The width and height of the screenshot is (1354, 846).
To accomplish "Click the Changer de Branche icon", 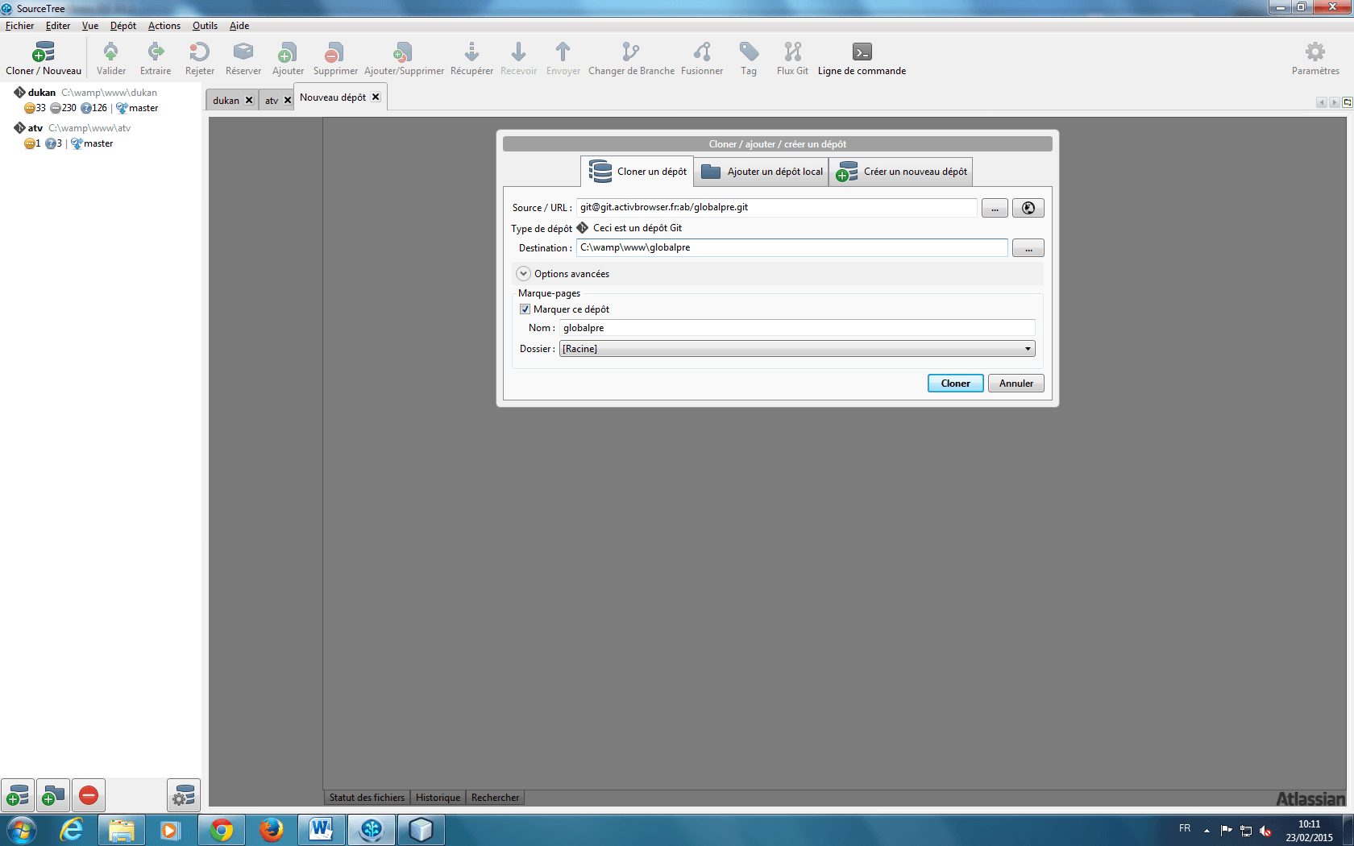I will pos(631,53).
